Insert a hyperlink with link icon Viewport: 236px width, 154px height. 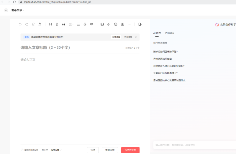tap(109, 24)
